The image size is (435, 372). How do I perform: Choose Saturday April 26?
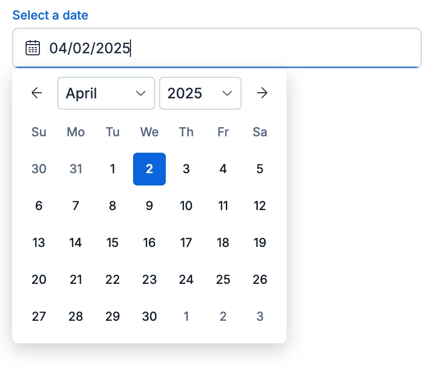pos(260,280)
